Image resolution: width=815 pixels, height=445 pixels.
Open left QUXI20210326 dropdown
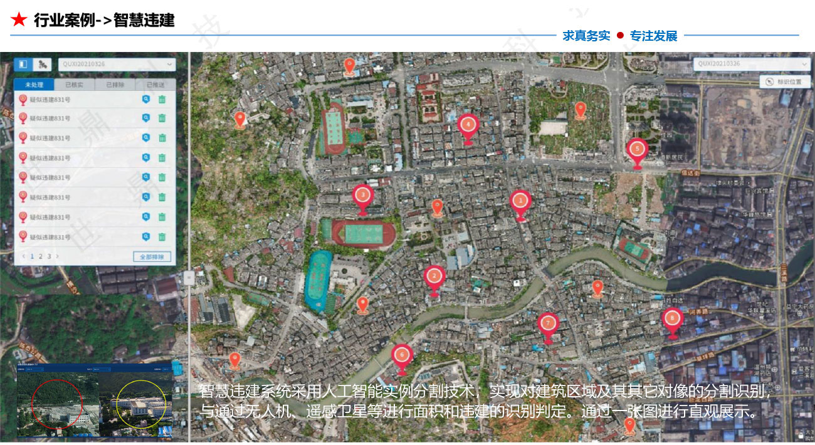click(x=117, y=64)
